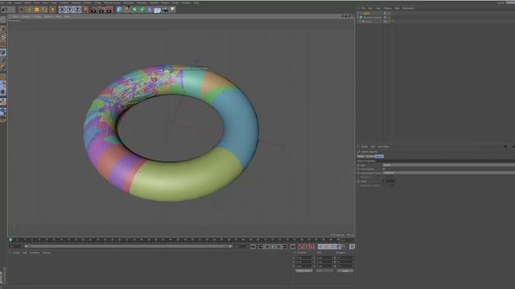Open spline Type dropdown
The width and height of the screenshot is (515, 289).
point(449,165)
